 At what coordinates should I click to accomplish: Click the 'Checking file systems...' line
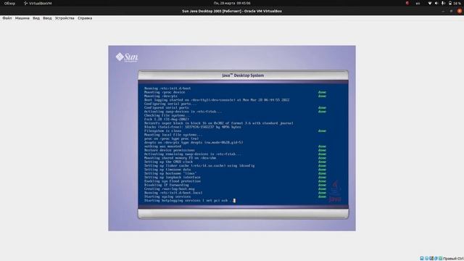(167, 115)
